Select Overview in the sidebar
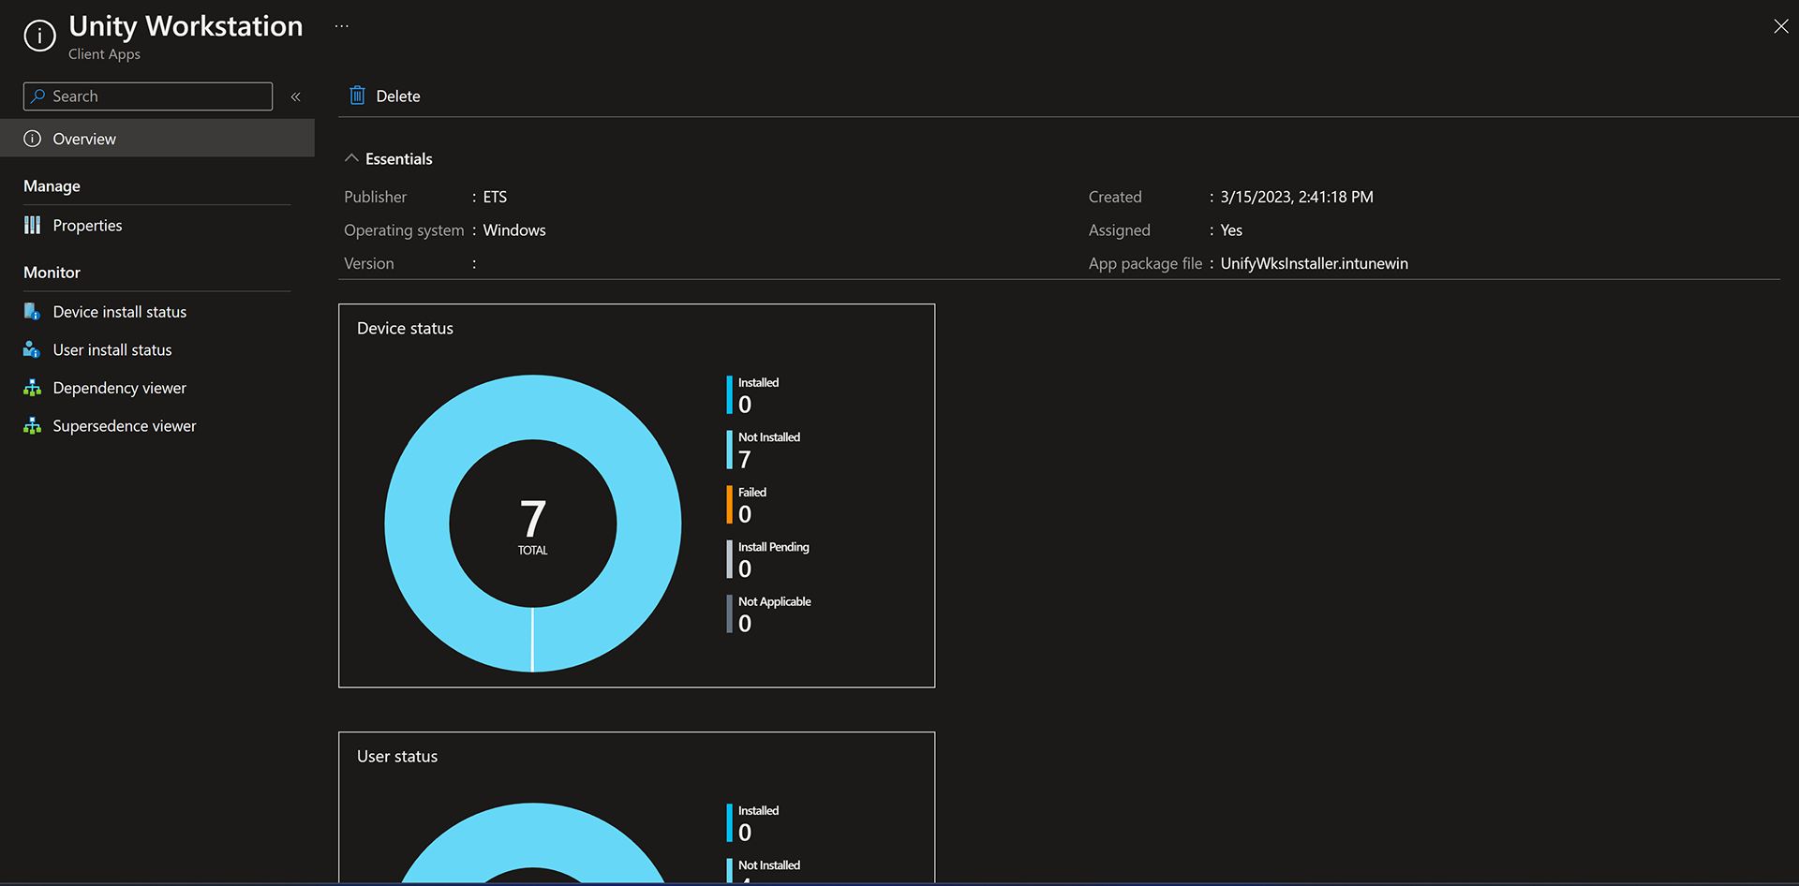 [157, 139]
